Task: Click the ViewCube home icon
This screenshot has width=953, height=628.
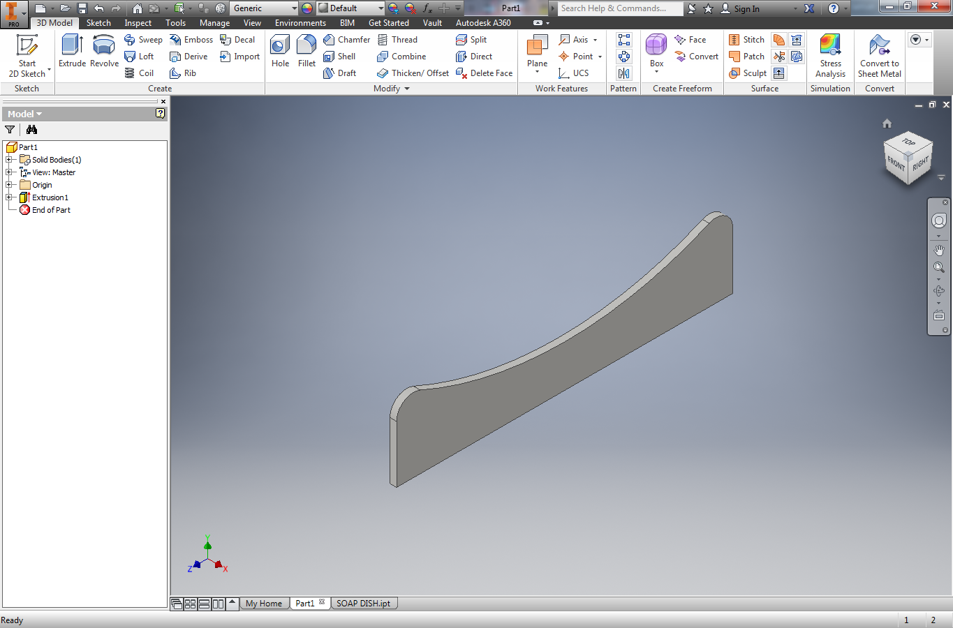Action: coord(887,124)
